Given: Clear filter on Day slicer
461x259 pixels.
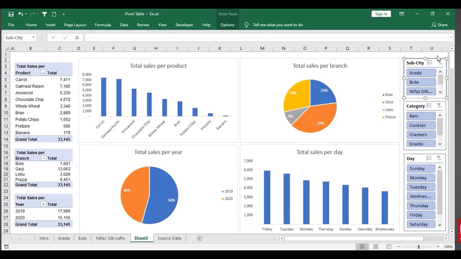Looking at the screenshot, I should coord(439,158).
